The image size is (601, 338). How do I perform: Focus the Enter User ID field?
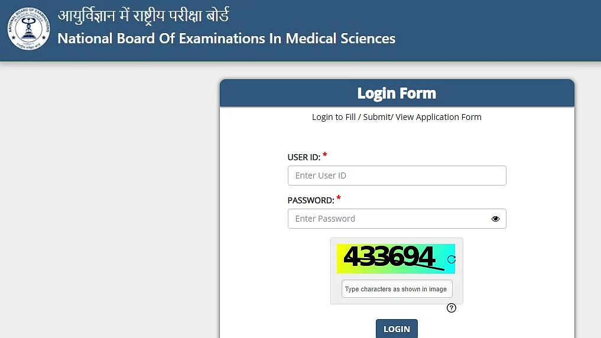coord(397,175)
